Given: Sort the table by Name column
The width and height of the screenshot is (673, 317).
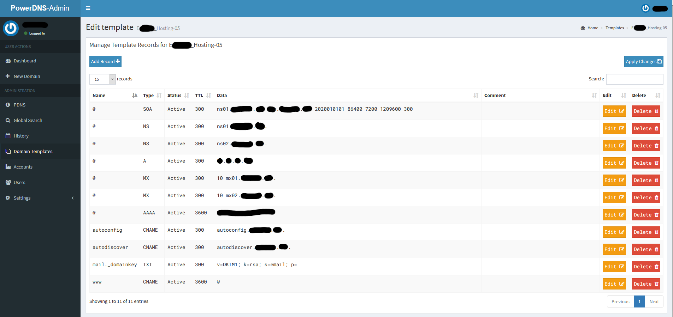Looking at the screenshot, I should 115,95.
